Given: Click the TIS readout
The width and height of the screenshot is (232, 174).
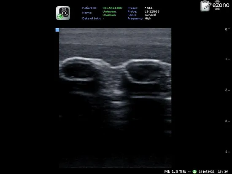Looking at the screenshot, I should click(x=185, y=171).
